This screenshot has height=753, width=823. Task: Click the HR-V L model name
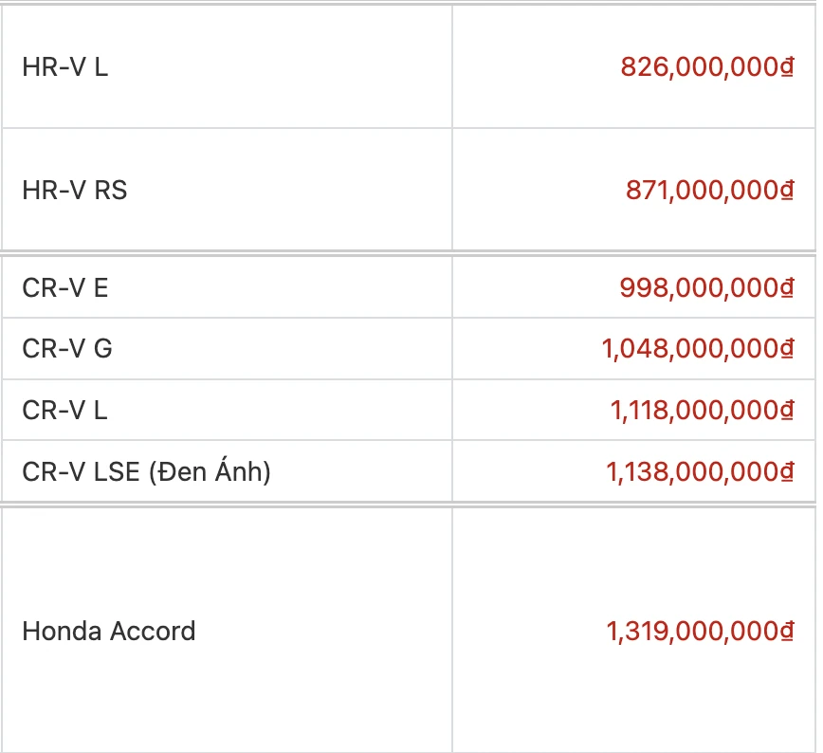[x=64, y=67]
